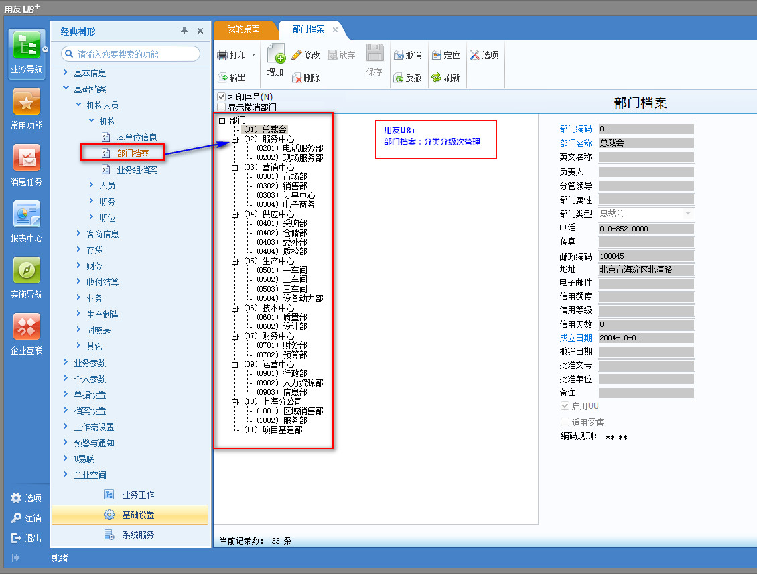Select the 系统服务 navigation tab
The image size is (757, 575).
click(x=137, y=535)
